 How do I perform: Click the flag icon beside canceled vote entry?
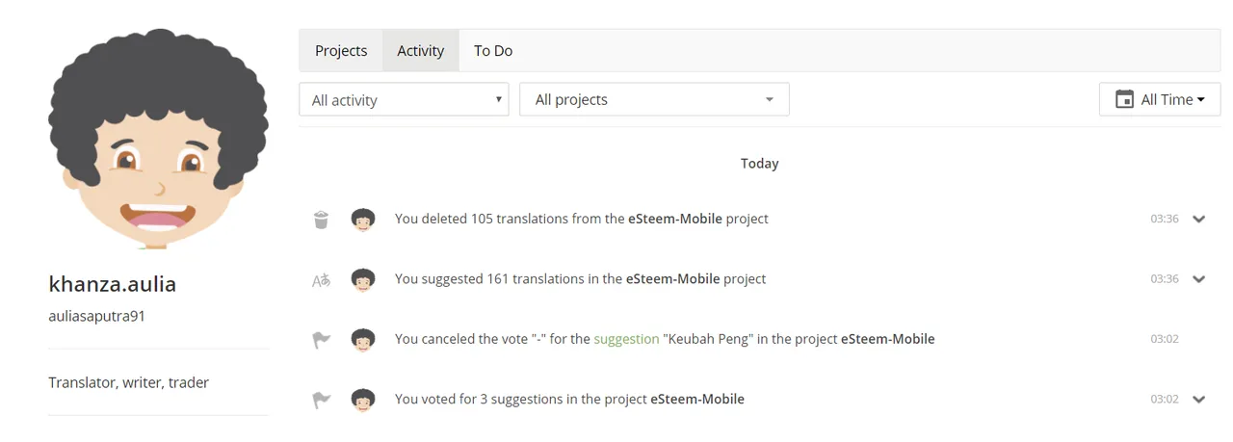[321, 340]
